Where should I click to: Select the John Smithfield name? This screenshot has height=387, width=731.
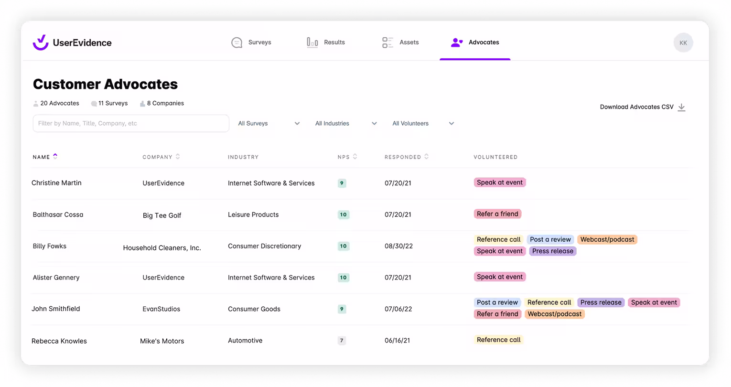click(x=56, y=309)
